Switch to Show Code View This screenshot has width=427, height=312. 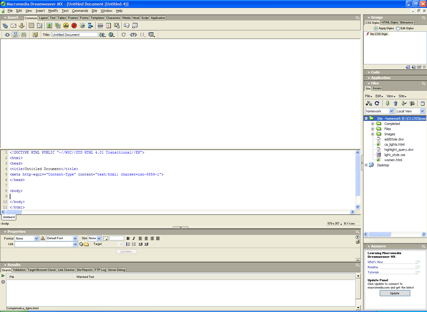coord(7,35)
